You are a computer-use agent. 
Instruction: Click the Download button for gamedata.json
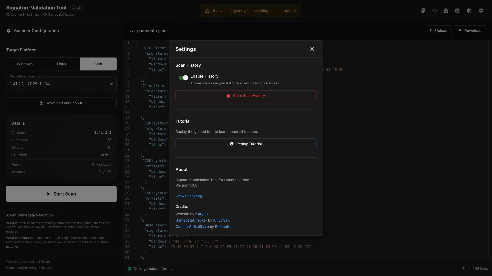tap(470, 31)
